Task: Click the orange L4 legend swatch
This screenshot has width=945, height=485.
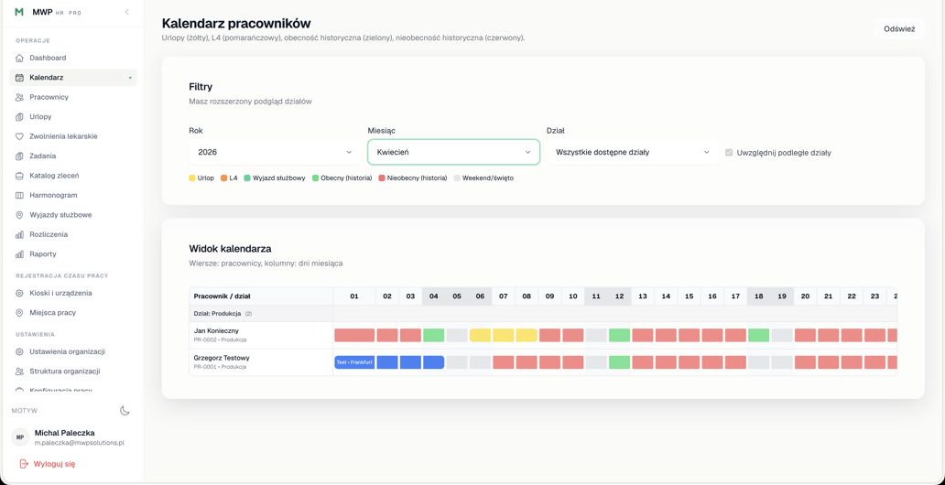Action: 223,178
